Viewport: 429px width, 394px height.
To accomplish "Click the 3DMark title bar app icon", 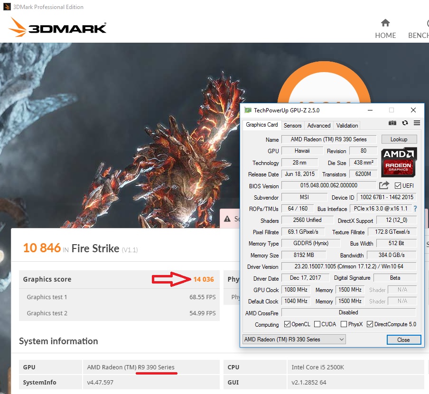I will (x=7, y=7).
